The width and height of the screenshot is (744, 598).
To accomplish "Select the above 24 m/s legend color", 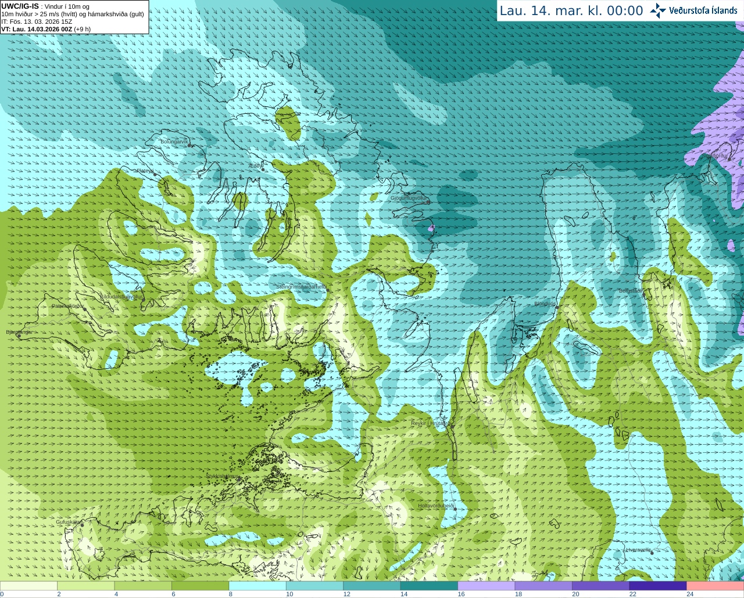I will pos(716,585).
